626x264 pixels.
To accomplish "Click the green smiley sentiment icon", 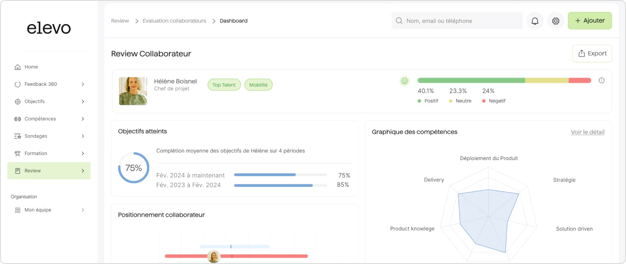I will click(x=405, y=81).
